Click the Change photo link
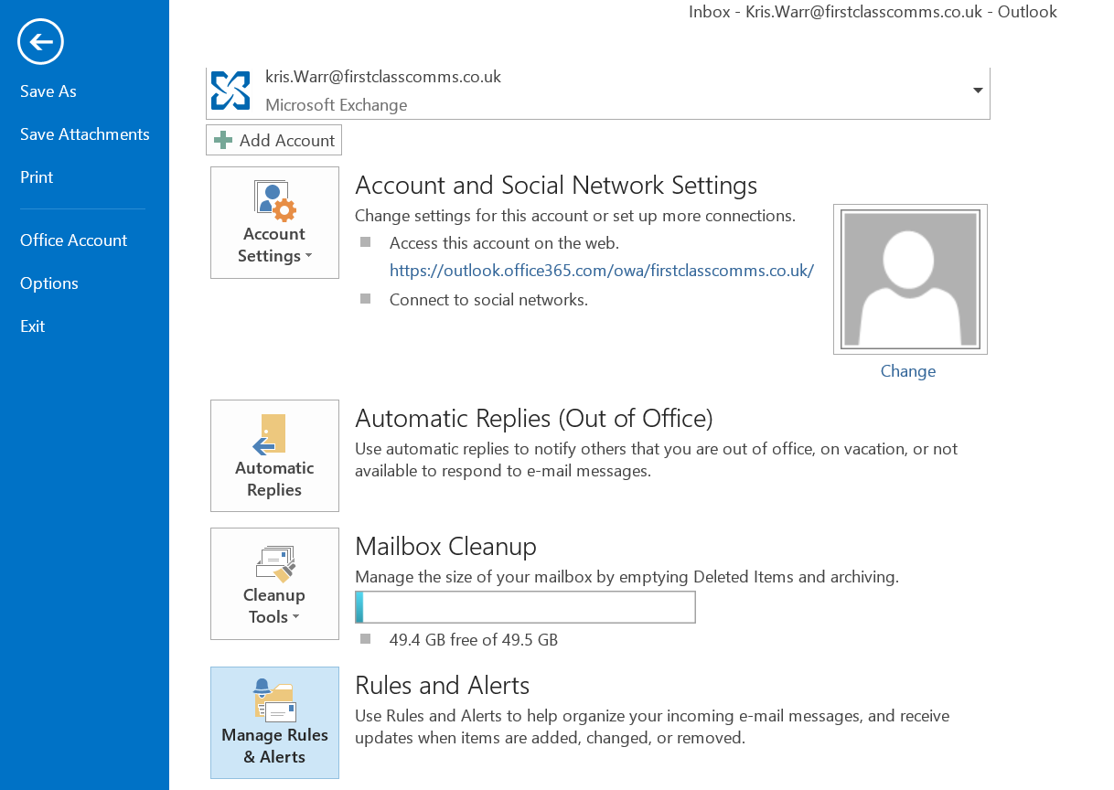Image resolution: width=1114 pixels, height=790 pixels. tap(908, 371)
